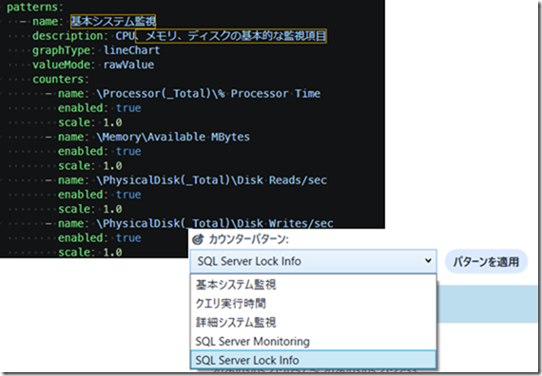This screenshot has height=376, width=542.
Task: Click the highlighted description text メモリ、ディスクの基本的な監視項目
Action: (230, 36)
